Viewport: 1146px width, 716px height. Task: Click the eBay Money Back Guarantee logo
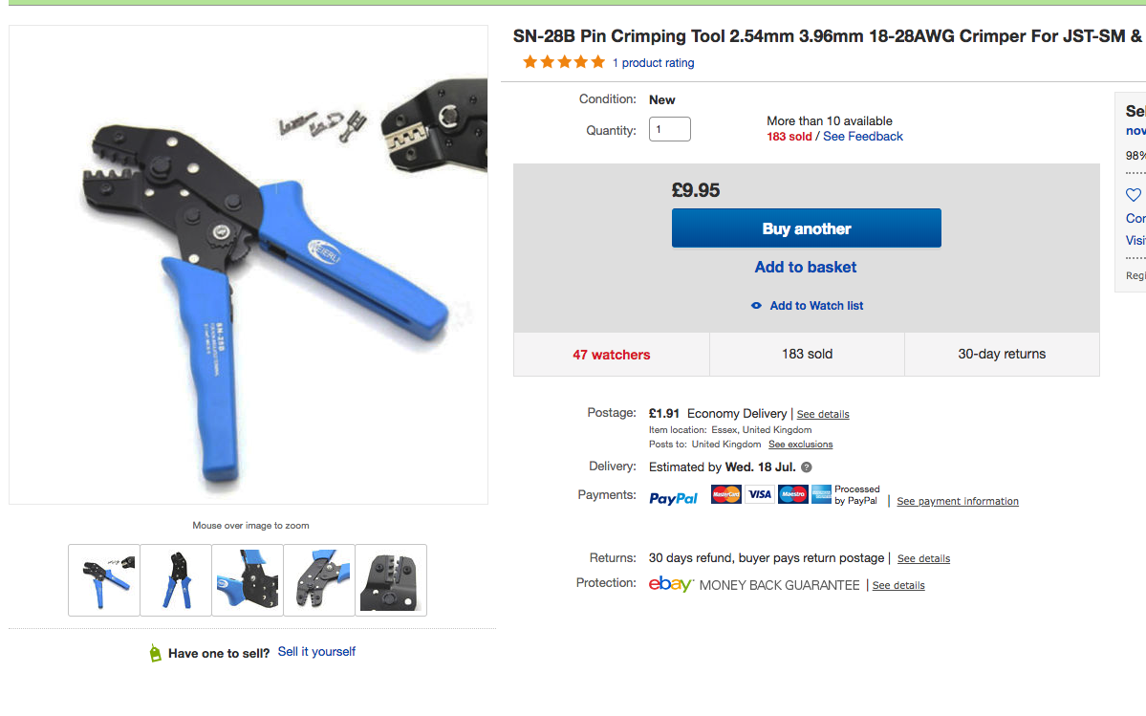[670, 584]
